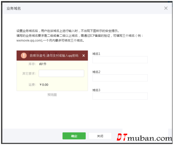Click the 业务域名 dialog title

click(14, 8)
